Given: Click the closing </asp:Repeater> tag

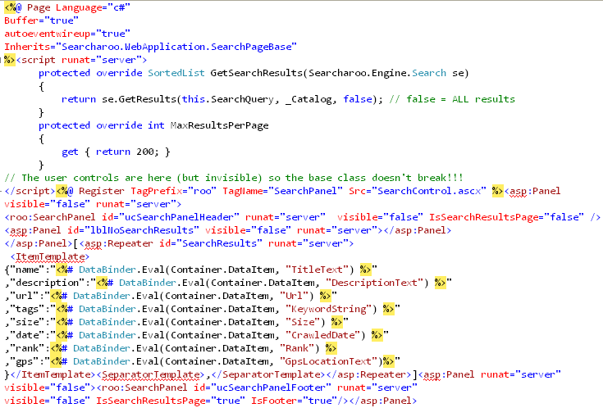Looking at the screenshot, I should click(x=368, y=374).
